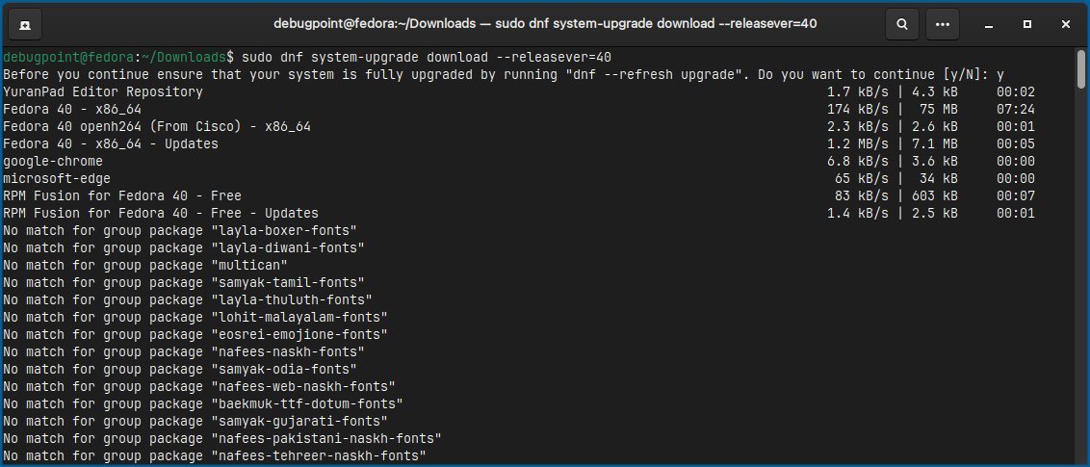Click the vertical scrollbar thumb
This screenshot has width=1090, height=467.
tap(1081, 69)
